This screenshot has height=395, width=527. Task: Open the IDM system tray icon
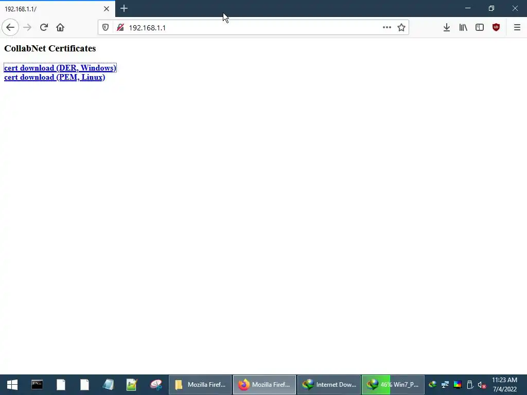pos(432,385)
